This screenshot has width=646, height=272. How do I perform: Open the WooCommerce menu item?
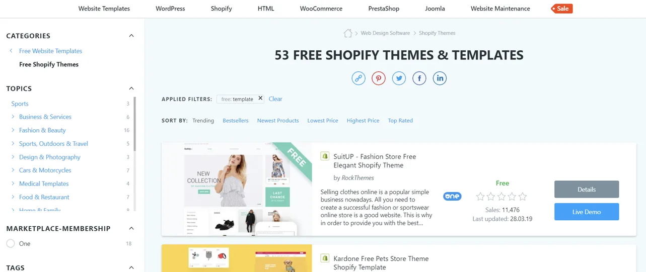pyautogui.click(x=321, y=9)
